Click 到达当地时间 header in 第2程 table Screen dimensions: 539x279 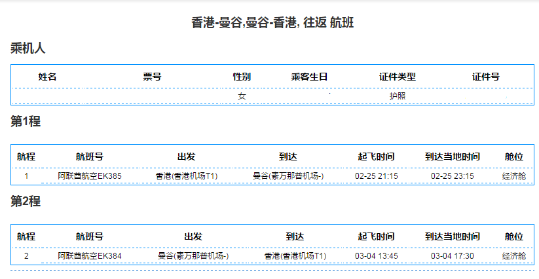tap(453, 236)
